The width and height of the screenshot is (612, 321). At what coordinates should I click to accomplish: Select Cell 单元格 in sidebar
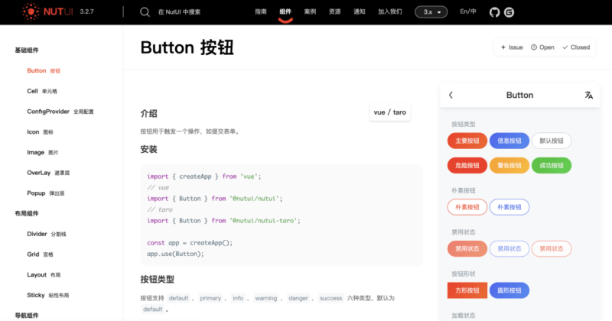[42, 91]
